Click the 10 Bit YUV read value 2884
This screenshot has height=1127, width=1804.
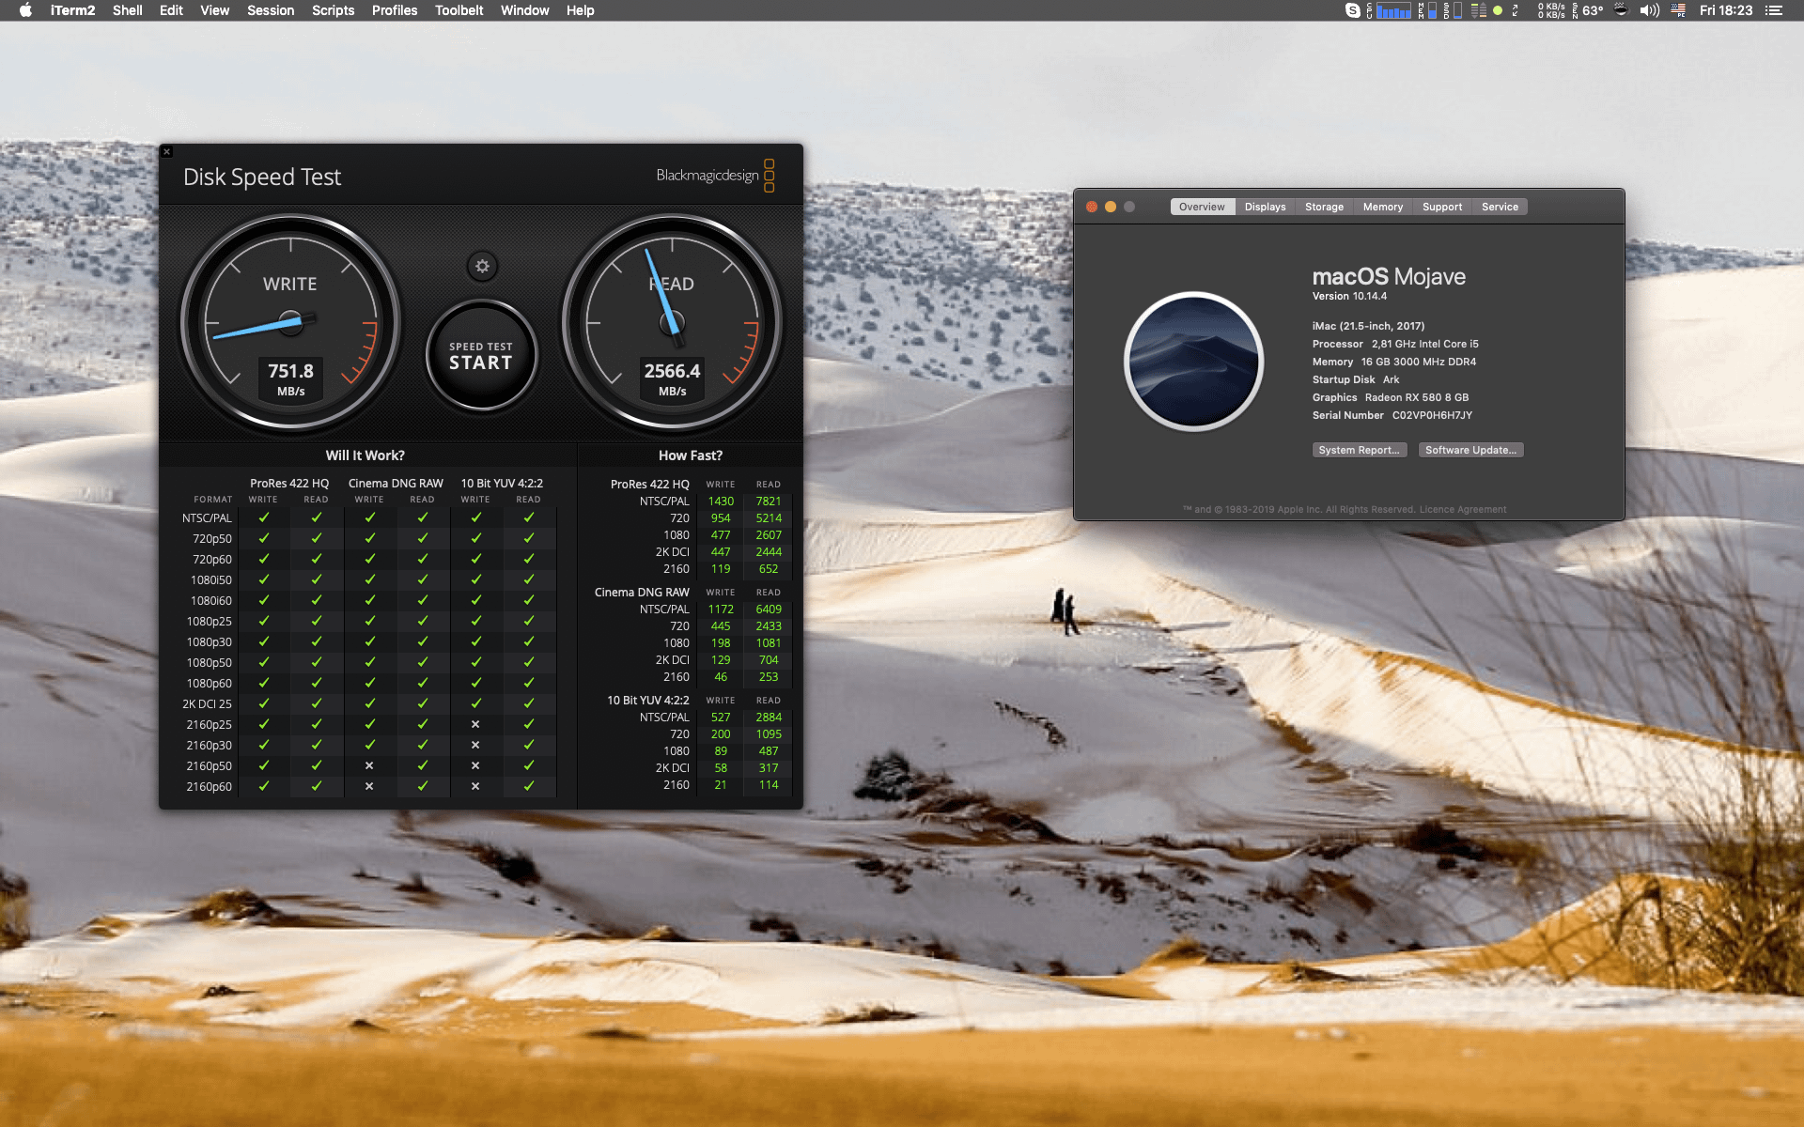pyautogui.click(x=769, y=718)
